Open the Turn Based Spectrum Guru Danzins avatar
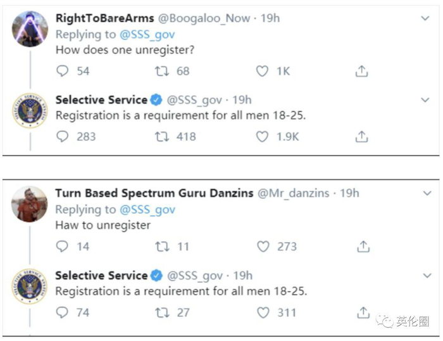Screen dimensions: 443x341 29,204
